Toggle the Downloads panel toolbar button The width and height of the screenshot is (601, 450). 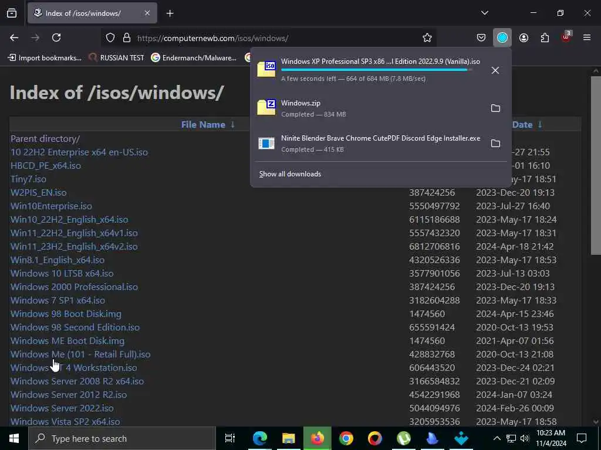[x=502, y=37]
